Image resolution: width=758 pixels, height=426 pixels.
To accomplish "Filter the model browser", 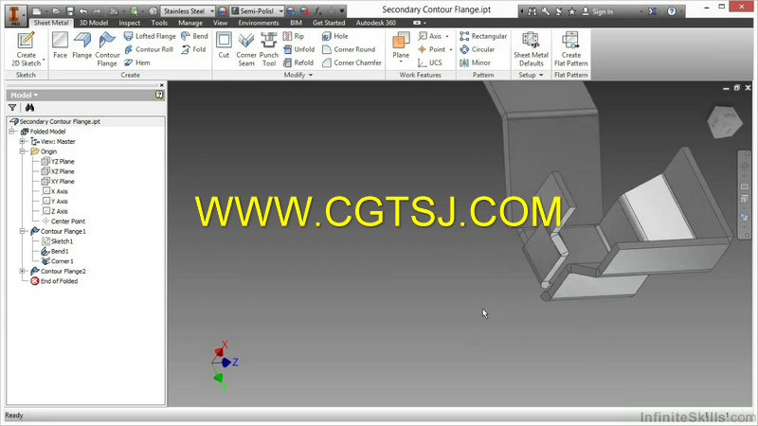I will coord(12,108).
